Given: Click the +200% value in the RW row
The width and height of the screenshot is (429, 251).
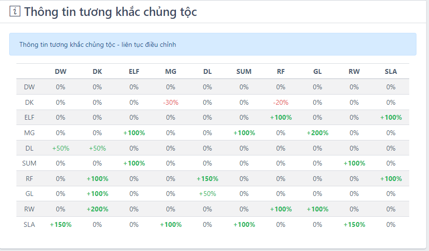Looking at the screenshot, I should [97, 209].
